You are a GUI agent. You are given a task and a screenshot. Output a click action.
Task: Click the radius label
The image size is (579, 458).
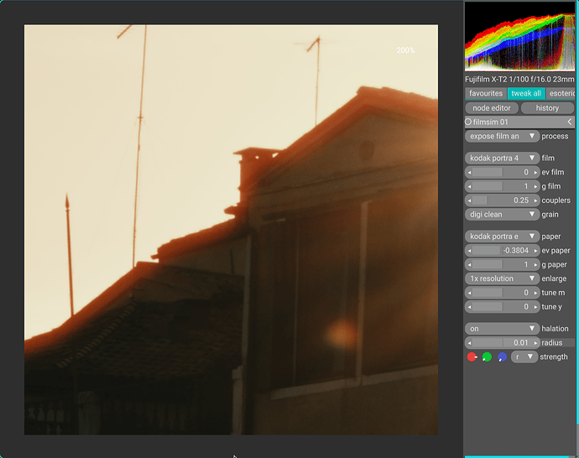tap(551, 343)
